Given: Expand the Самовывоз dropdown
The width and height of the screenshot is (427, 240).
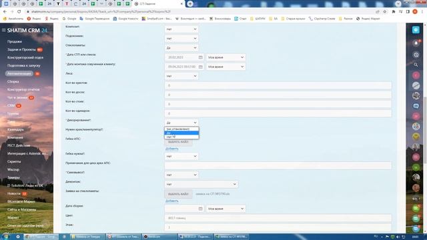Looking at the screenshot, I should click(x=181, y=175).
